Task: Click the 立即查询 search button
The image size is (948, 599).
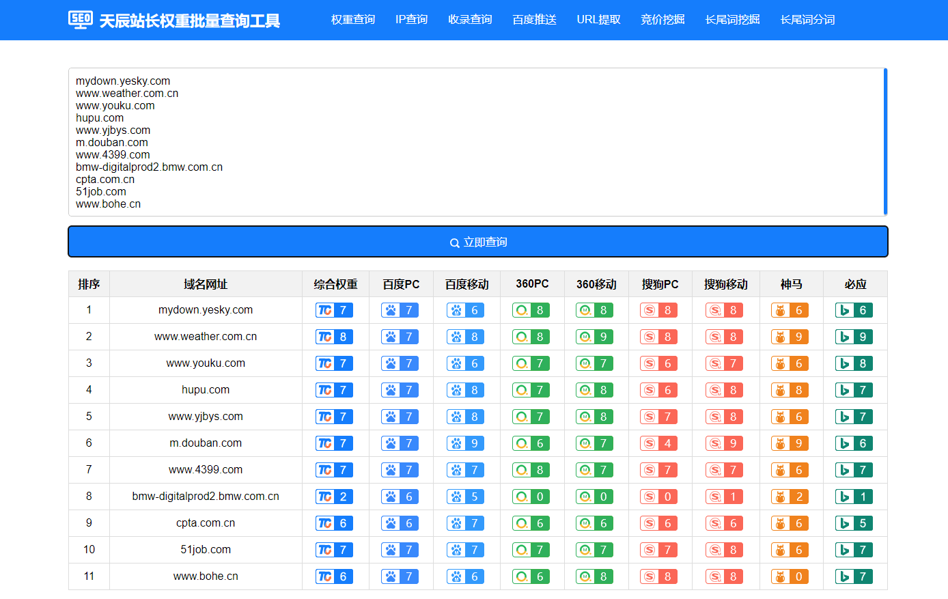Action: click(478, 242)
